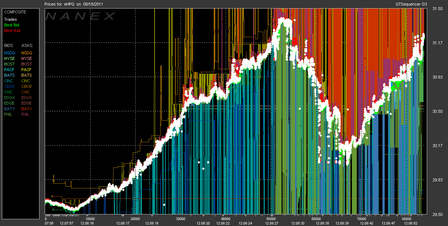Image resolution: width=448 pixels, height=226 pixels.
Task: Select PHIL in the BIDS column
Action: coord(9,114)
